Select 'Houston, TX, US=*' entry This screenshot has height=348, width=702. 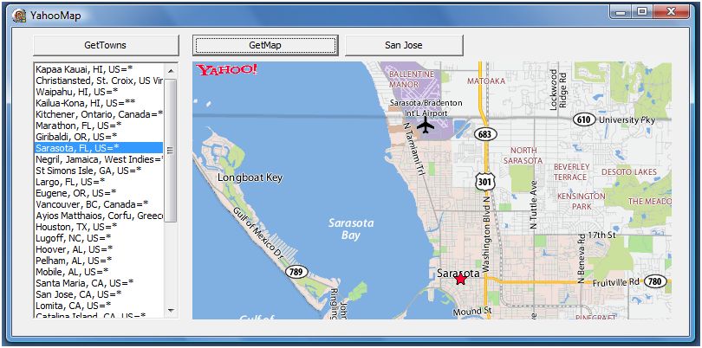pyautogui.click(x=99, y=227)
